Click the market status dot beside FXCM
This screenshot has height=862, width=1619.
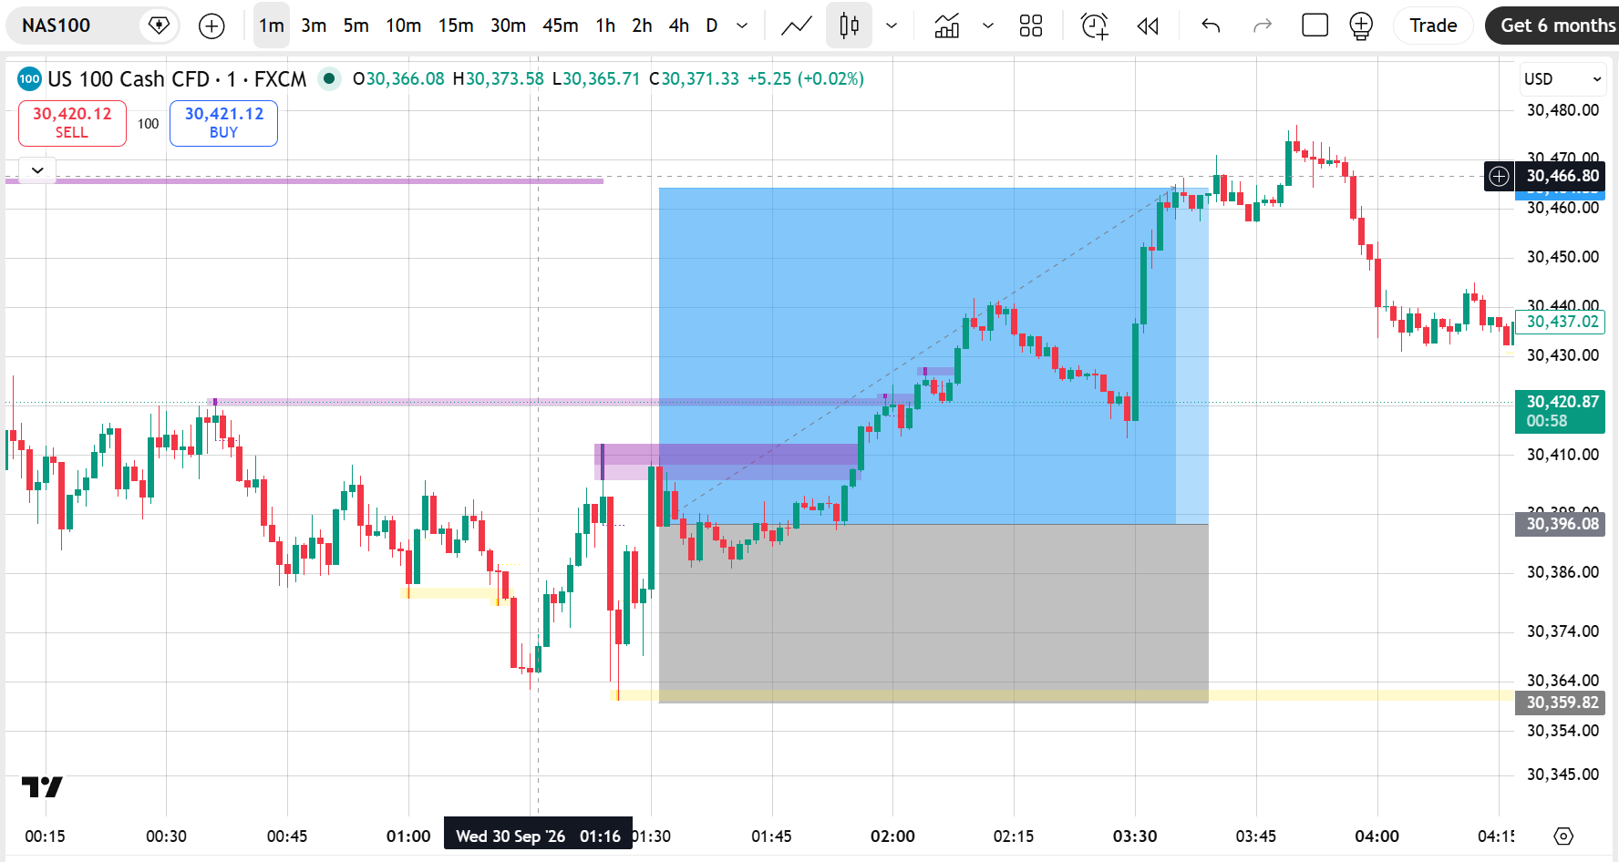[x=329, y=79]
